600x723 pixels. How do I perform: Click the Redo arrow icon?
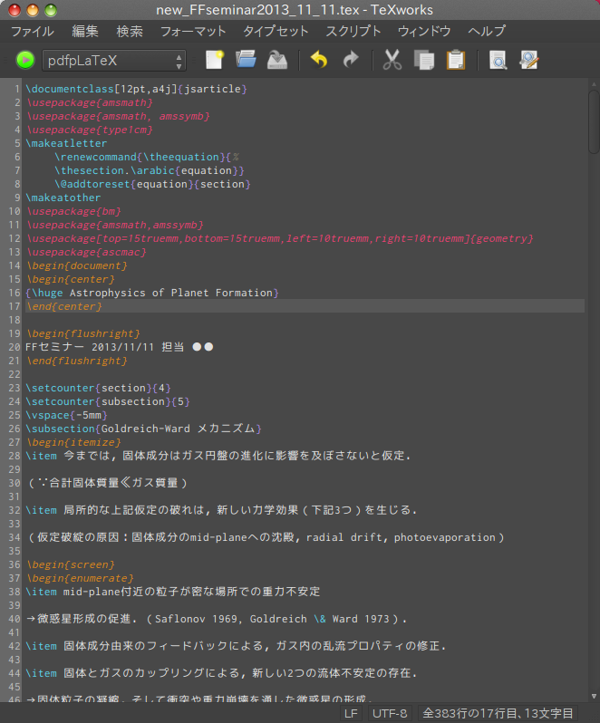pos(351,60)
